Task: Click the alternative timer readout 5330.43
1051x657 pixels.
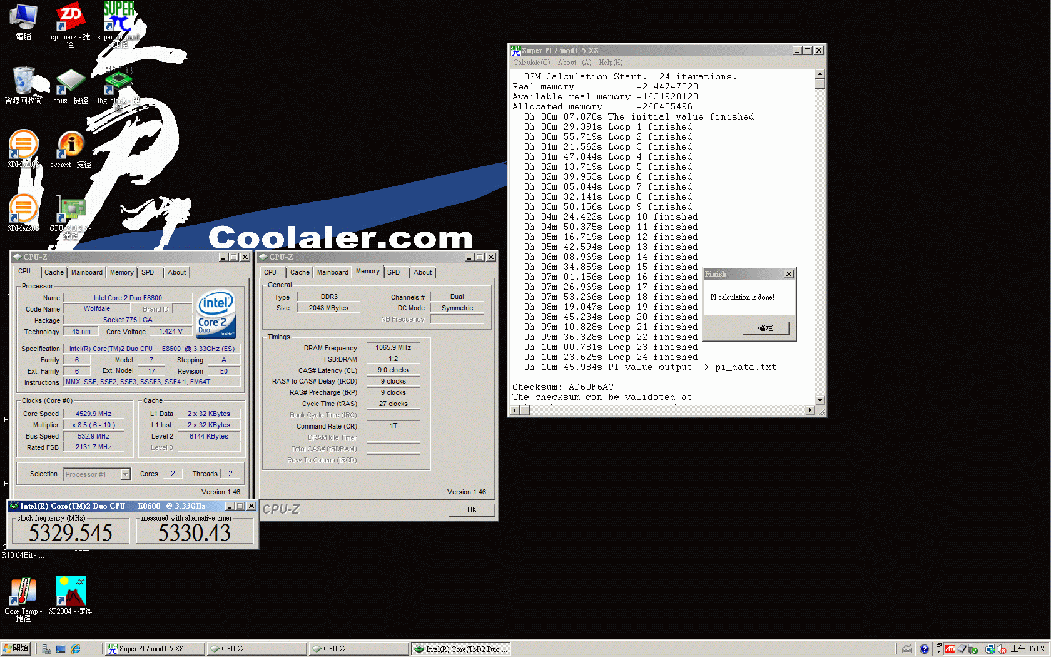Action: pos(195,533)
